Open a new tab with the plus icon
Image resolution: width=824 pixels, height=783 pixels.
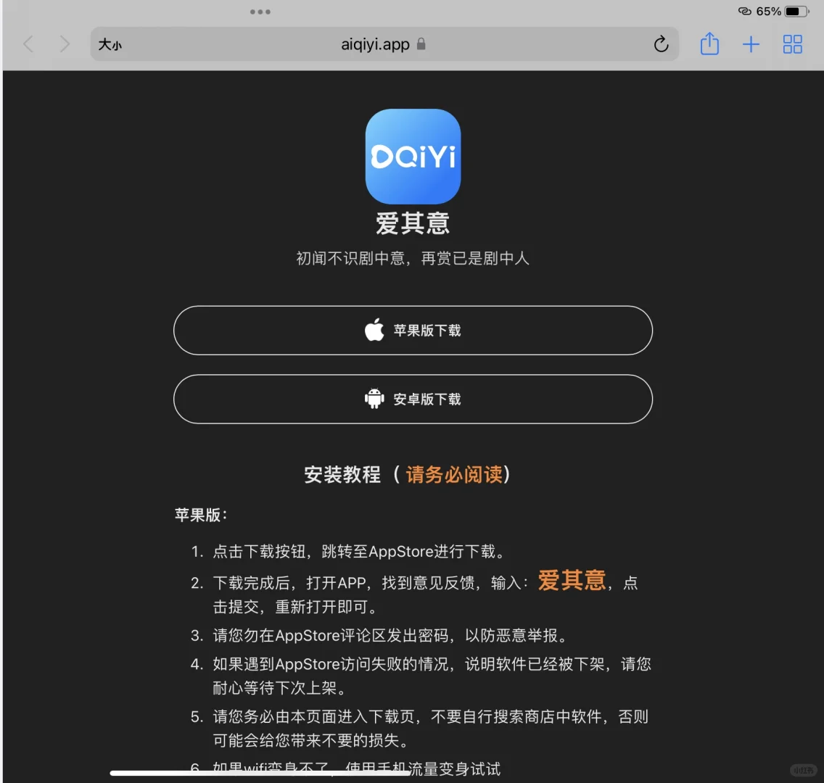751,44
